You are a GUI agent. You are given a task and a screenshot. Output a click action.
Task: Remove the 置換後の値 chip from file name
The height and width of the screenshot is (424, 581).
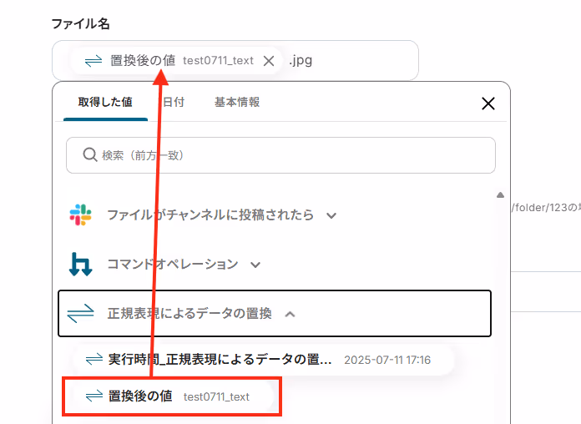click(269, 61)
